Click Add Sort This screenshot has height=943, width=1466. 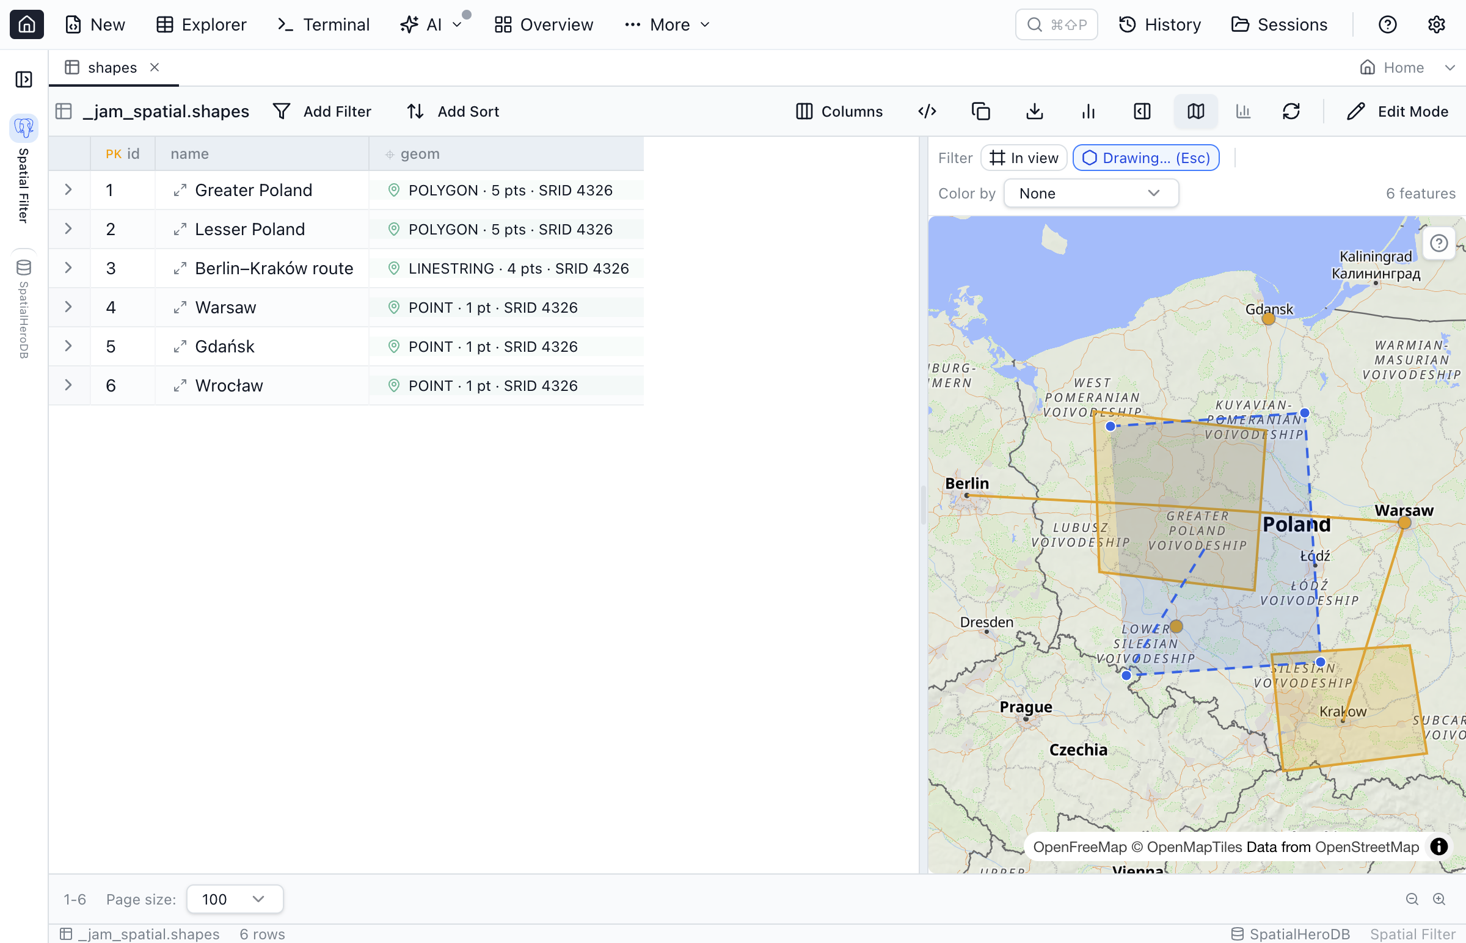coord(453,111)
